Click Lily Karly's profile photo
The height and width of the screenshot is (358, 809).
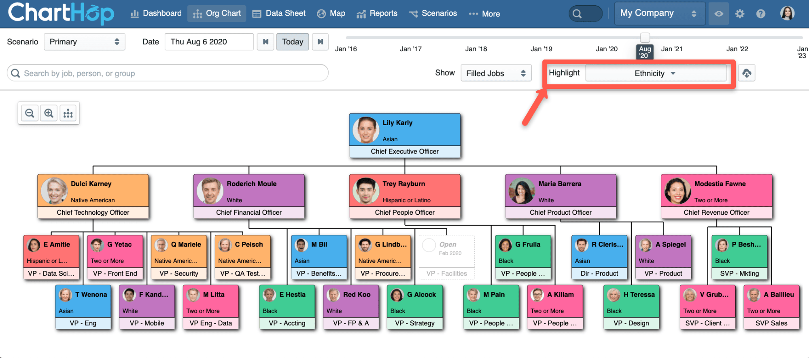coord(366,130)
